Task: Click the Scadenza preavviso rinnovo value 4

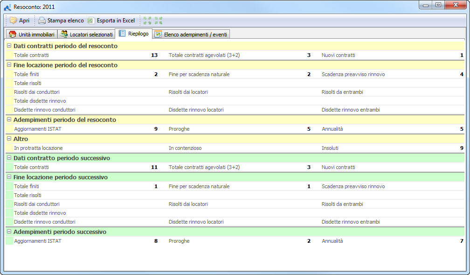Action: [462, 74]
